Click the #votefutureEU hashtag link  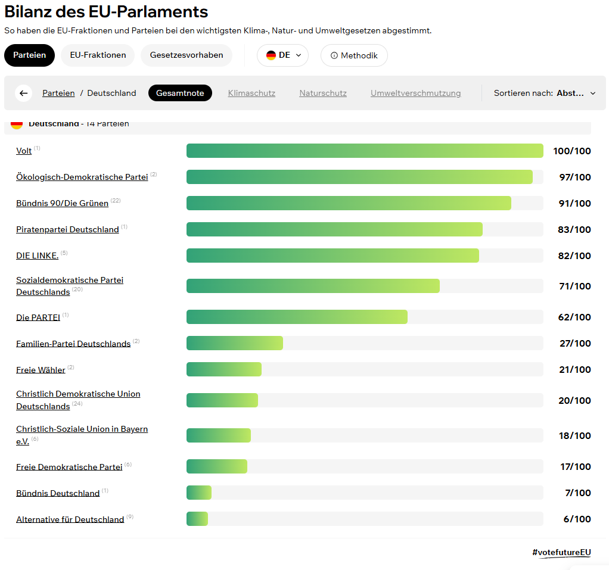click(561, 552)
